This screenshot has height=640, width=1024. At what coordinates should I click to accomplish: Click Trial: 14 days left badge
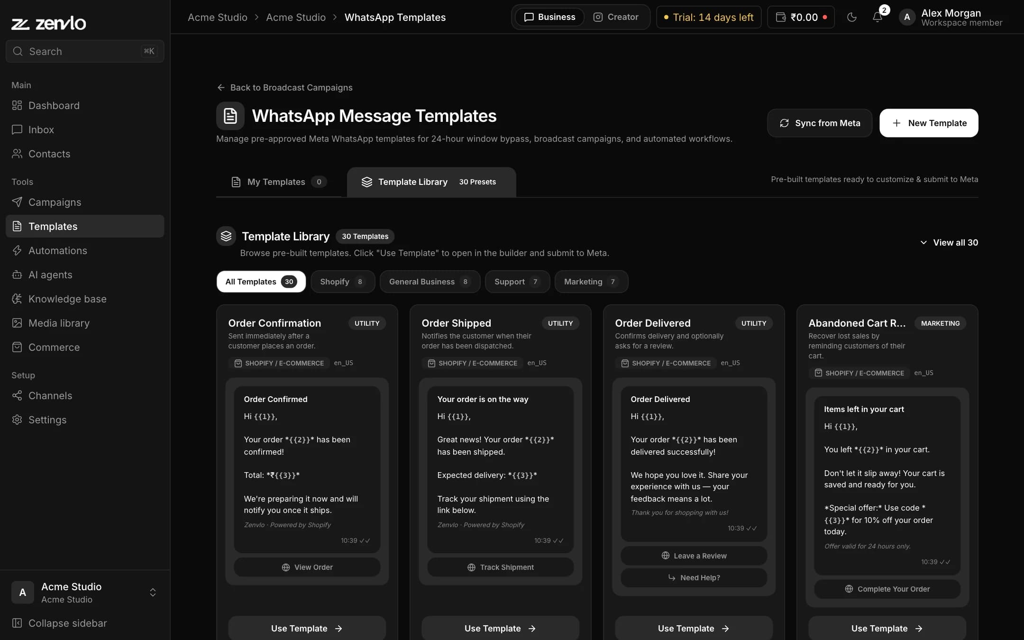point(709,17)
